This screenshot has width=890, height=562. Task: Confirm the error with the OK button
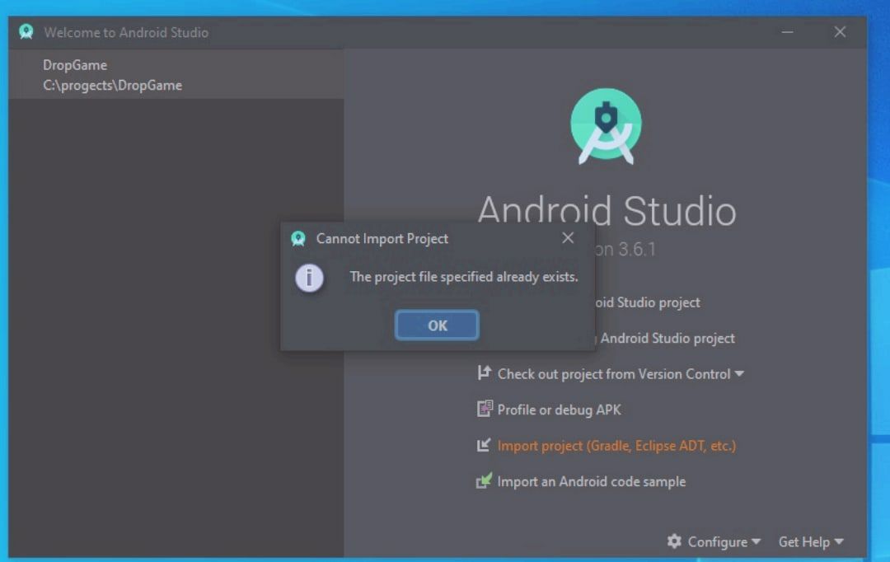pos(437,325)
